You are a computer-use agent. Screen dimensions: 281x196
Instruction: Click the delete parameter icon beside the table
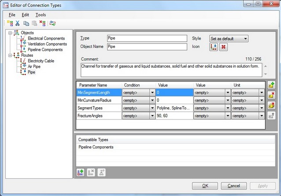coord(272,95)
